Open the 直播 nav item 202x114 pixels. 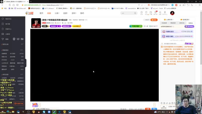49,13
